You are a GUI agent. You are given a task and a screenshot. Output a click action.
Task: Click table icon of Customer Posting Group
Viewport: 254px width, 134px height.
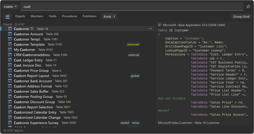coord(10,97)
